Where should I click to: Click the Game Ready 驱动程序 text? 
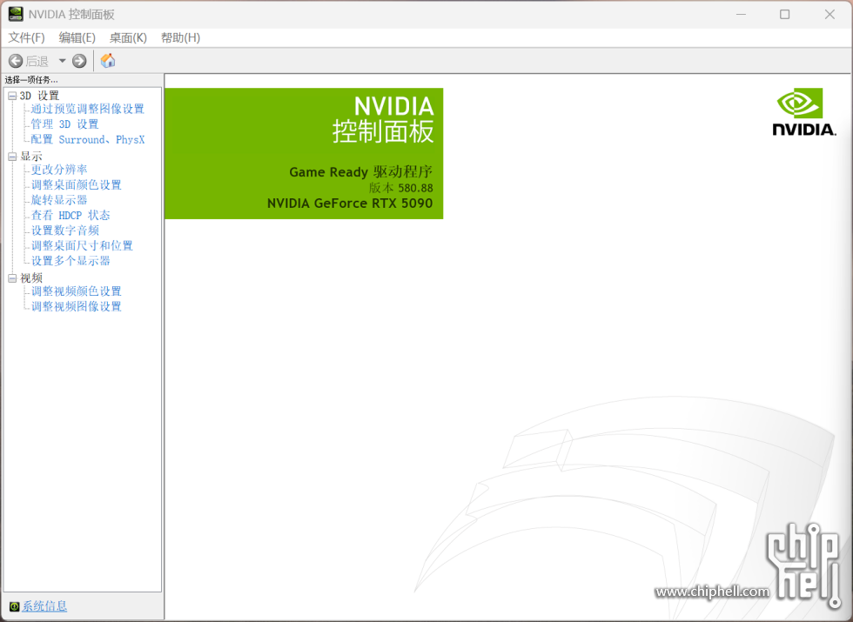pos(360,172)
